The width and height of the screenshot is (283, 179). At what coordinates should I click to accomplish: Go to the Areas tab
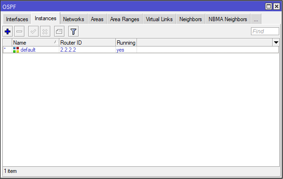coord(97,19)
